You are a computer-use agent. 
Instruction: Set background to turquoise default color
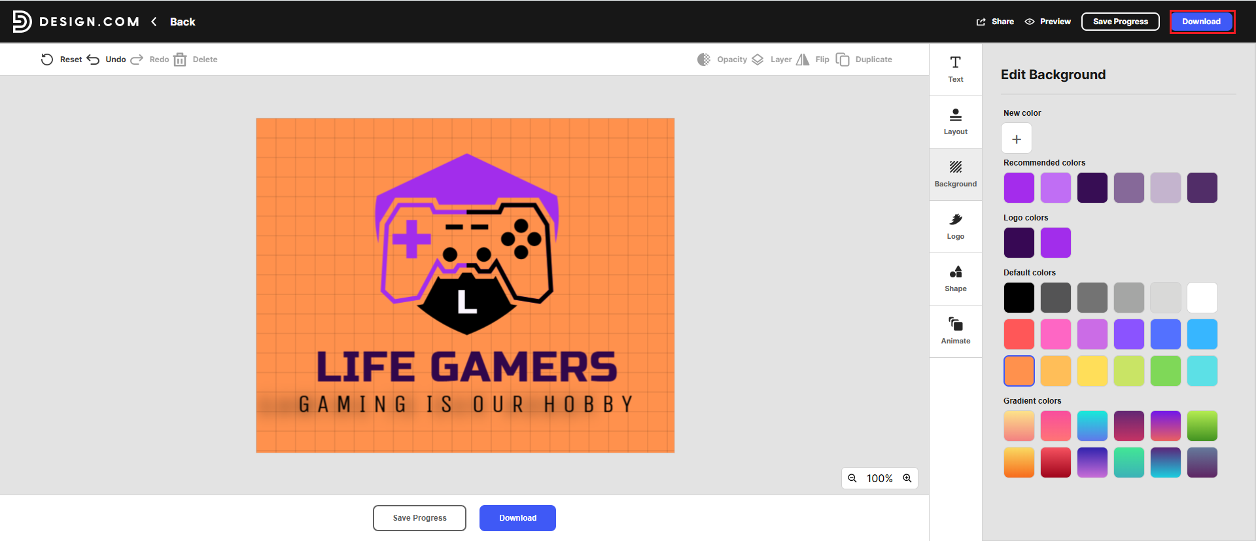click(x=1202, y=371)
